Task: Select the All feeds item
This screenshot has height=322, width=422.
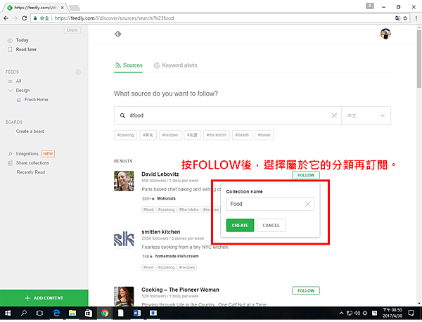Action: tap(18, 82)
